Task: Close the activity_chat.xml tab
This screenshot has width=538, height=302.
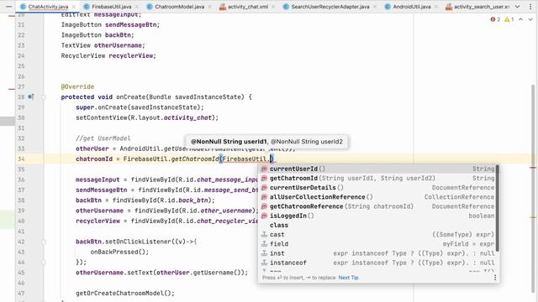Action: click(273, 7)
